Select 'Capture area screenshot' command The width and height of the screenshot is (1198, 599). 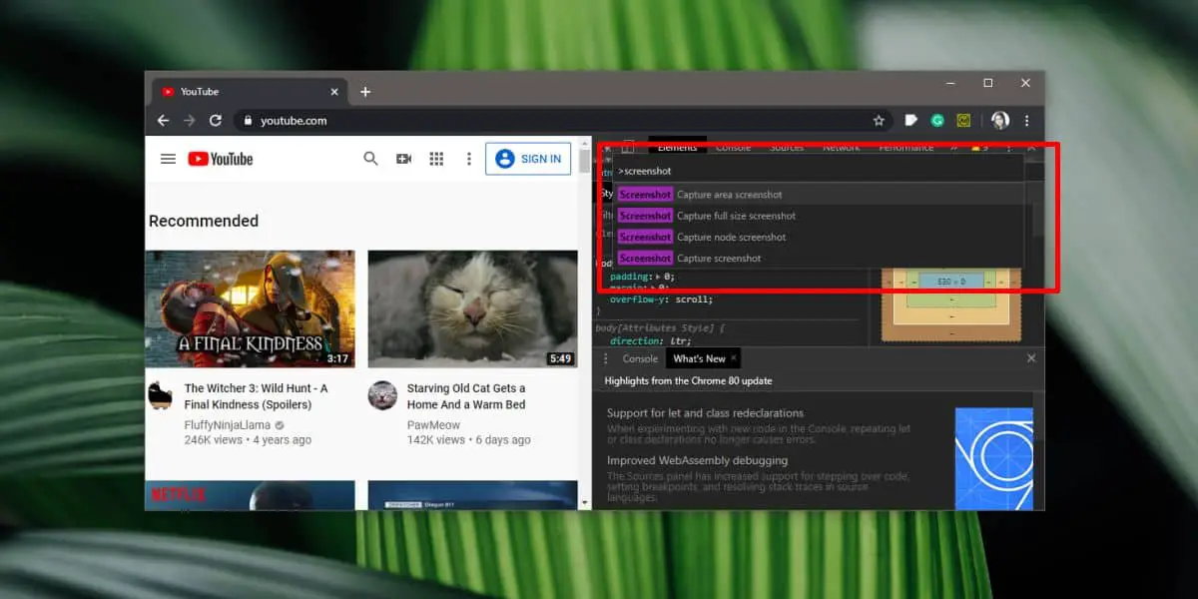(818, 195)
